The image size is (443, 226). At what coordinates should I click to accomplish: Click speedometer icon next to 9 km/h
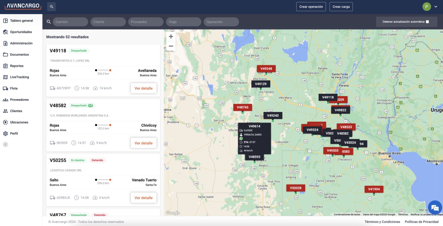point(92,143)
